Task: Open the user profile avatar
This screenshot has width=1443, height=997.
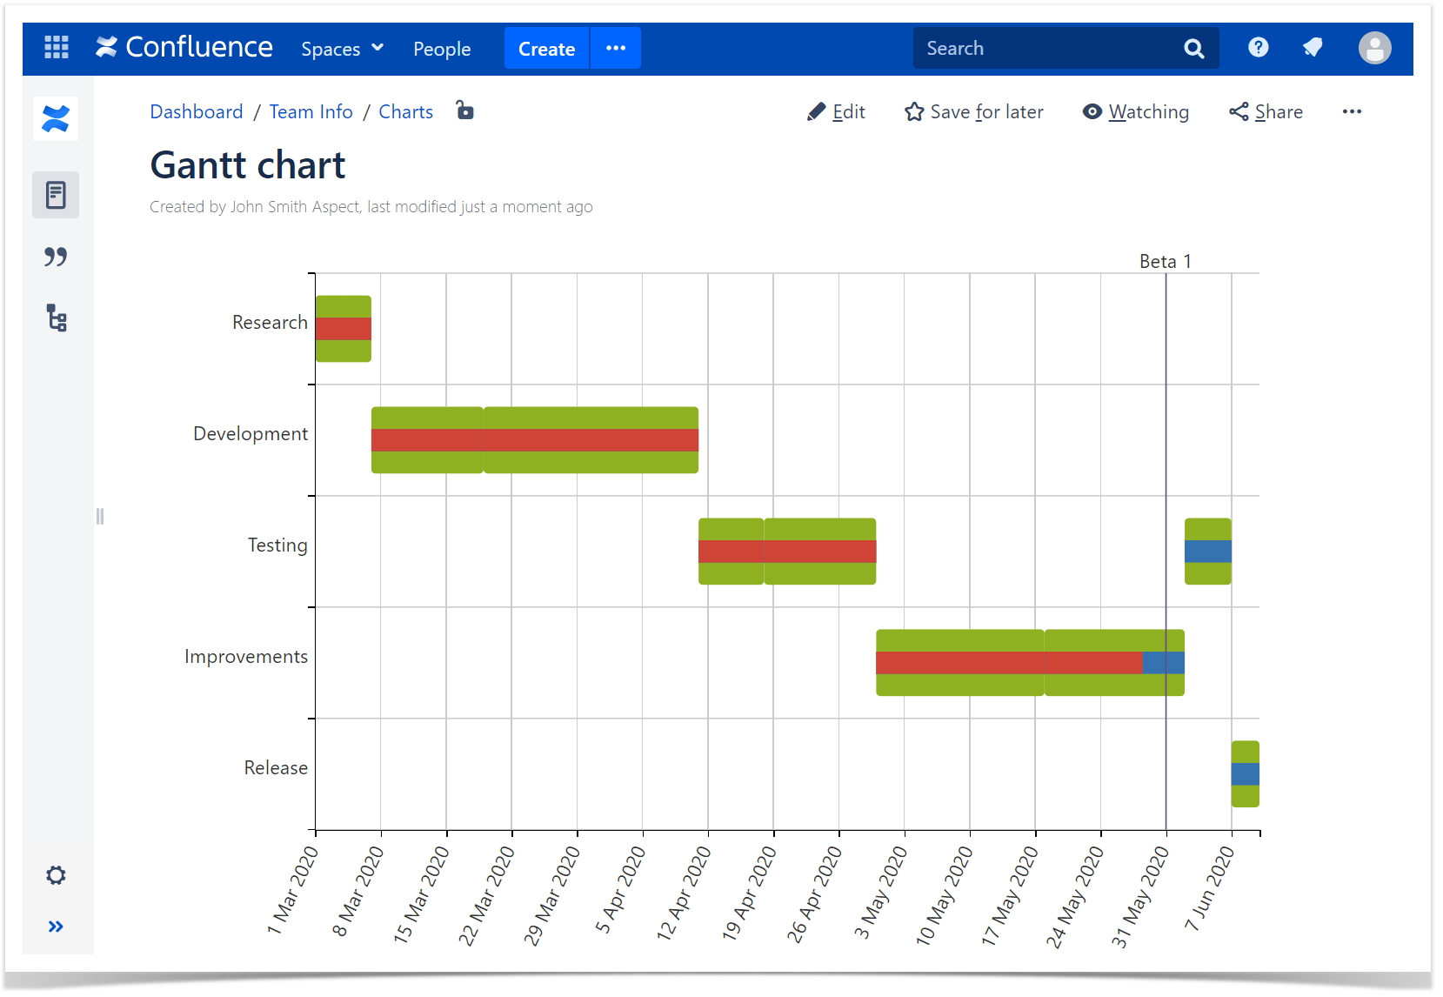Action: pos(1374,48)
